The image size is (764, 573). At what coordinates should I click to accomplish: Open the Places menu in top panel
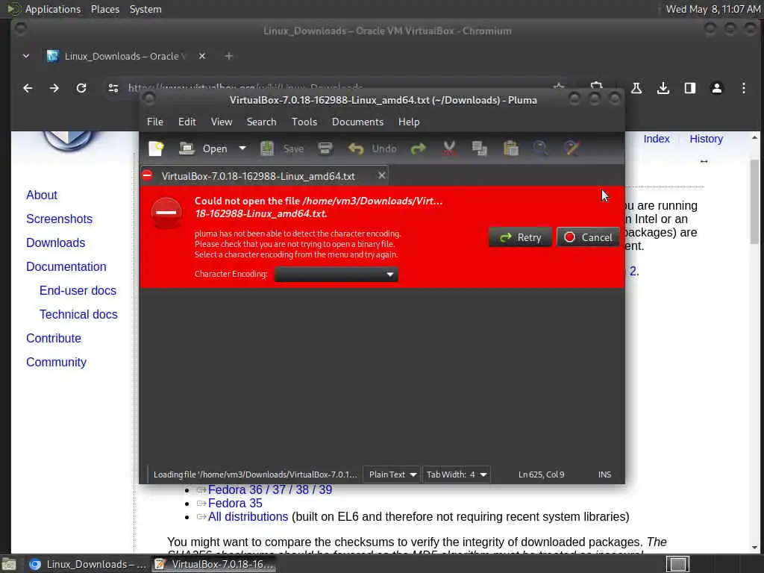point(105,9)
